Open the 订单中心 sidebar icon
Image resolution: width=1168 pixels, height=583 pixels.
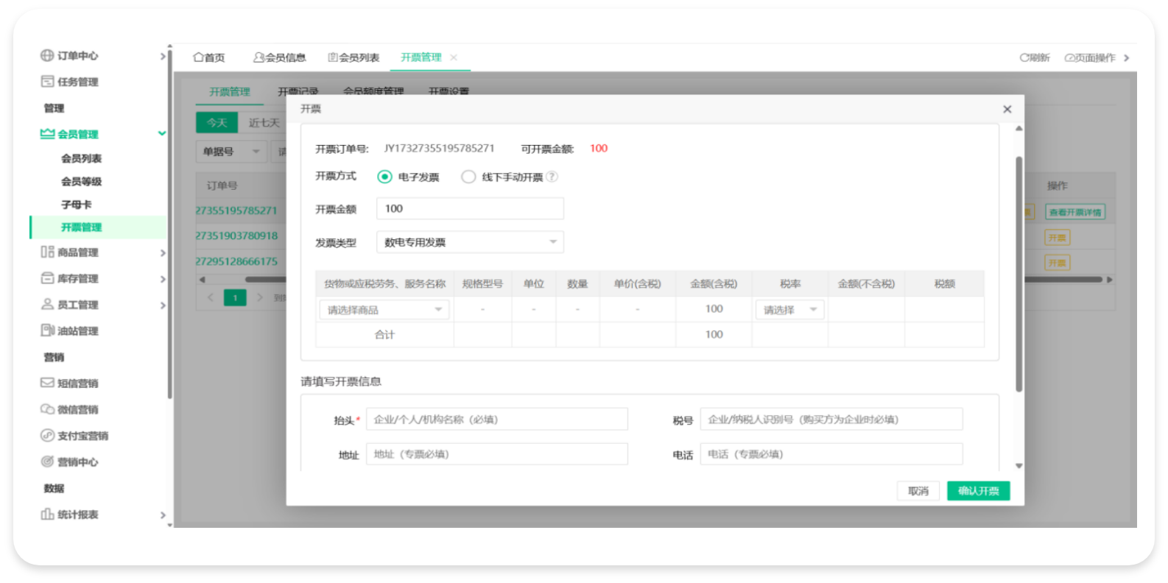coord(47,56)
